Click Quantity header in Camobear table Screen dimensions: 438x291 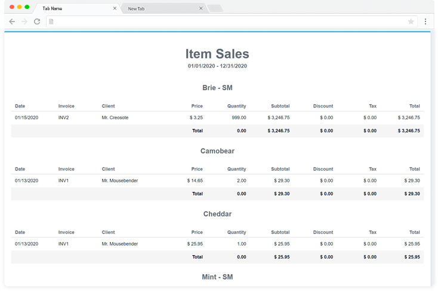[x=236, y=169]
